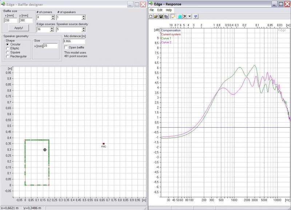291x210 pixels.
Task: Open the File menu
Action: tap(152, 10)
